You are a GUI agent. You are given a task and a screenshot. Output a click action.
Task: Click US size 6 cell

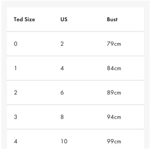click(x=62, y=92)
